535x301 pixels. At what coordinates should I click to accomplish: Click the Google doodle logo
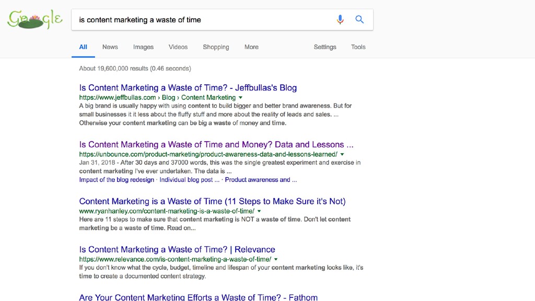(35, 19)
